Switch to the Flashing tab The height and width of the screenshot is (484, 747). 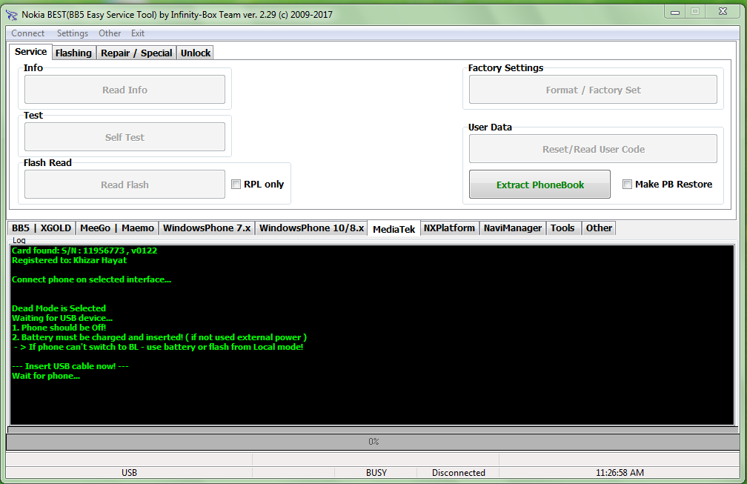click(73, 53)
